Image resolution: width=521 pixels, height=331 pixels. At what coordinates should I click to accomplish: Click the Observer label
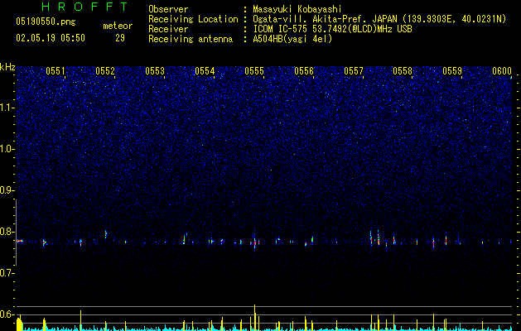(x=168, y=9)
